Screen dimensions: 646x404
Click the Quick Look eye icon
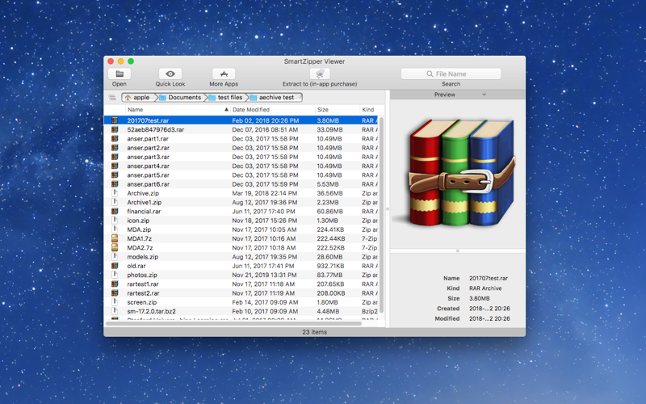coord(170,74)
